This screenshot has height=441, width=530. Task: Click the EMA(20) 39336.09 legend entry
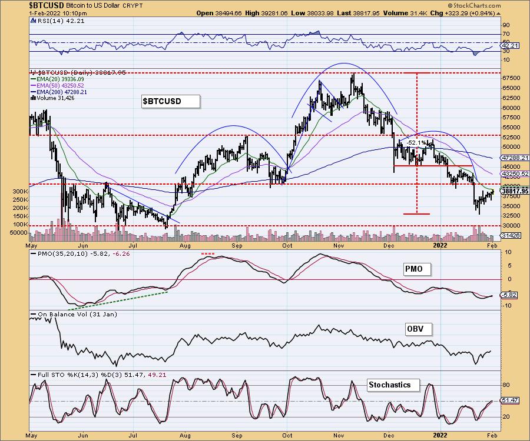pyautogui.click(x=57, y=79)
